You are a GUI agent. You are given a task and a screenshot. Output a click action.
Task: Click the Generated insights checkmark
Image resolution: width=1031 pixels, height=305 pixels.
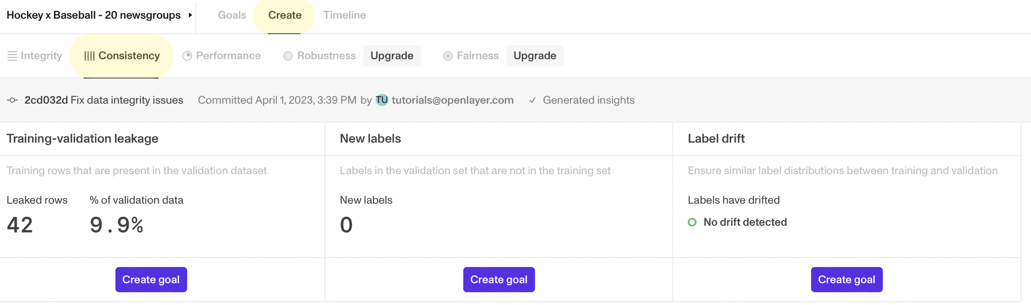click(532, 100)
